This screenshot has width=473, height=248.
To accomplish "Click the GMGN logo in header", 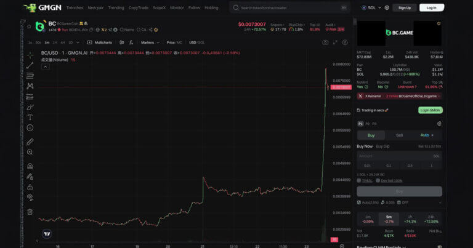I will tap(42, 7).
